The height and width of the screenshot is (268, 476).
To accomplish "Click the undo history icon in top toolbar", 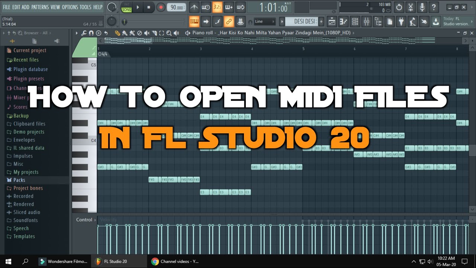I will (398, 7).
